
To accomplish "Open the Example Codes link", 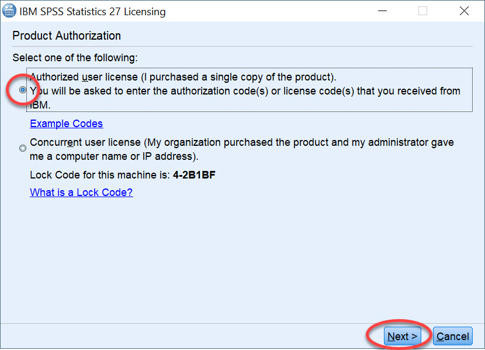I will click(67, 124).
